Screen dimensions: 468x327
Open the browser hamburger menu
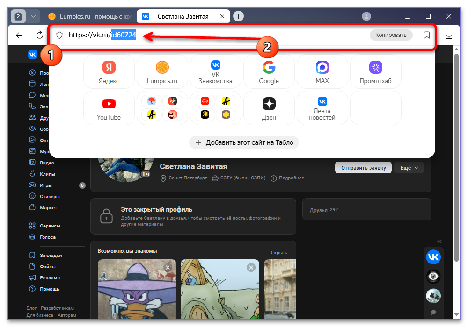coord(387,16)
